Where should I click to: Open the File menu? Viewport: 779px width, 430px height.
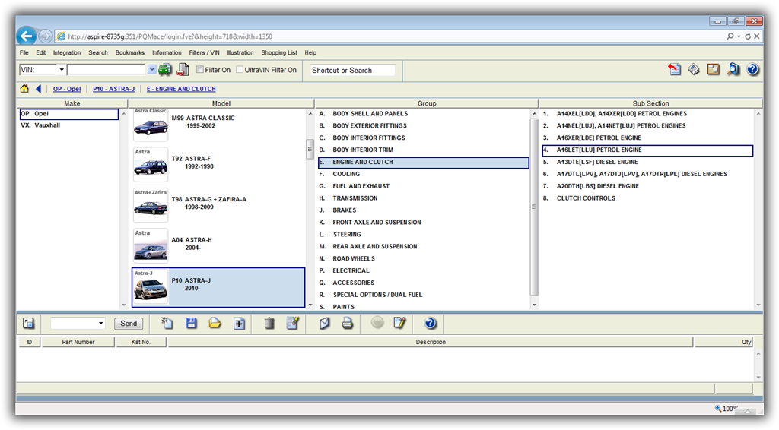24,52
